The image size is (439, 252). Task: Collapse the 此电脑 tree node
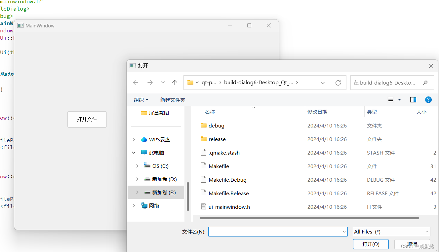click(134, 153)
